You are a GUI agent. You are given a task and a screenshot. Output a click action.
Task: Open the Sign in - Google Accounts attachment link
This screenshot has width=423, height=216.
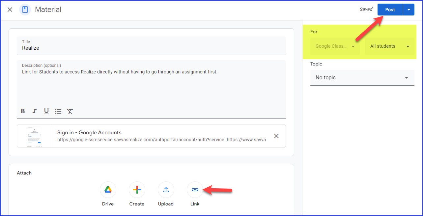click(x=89, y=132)
